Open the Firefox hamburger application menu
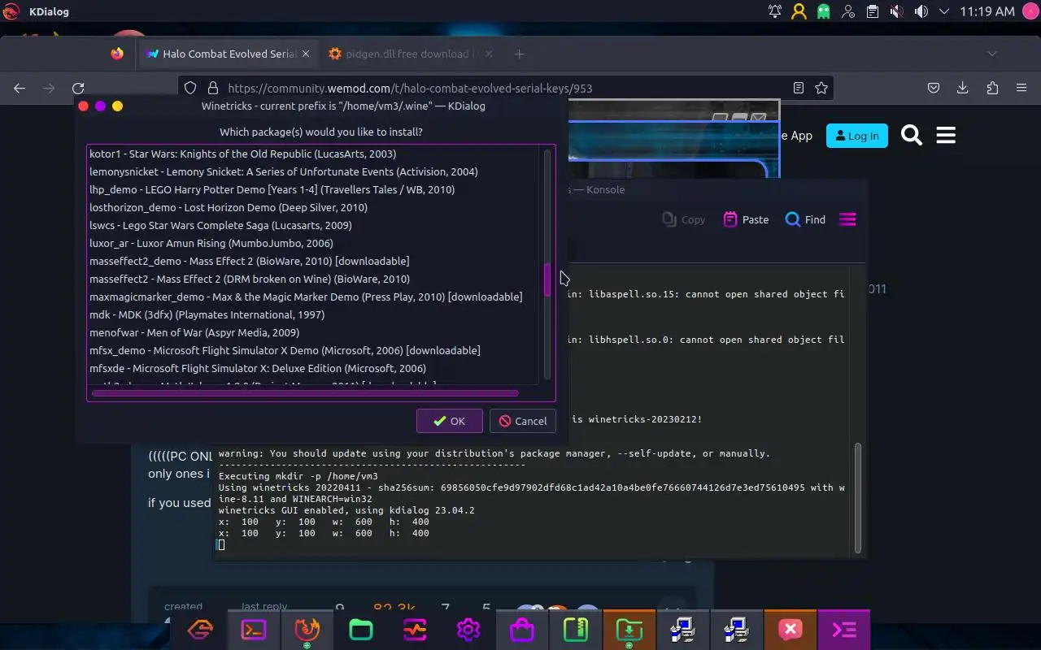The image size is (1041, 650). pos(1021,88)
